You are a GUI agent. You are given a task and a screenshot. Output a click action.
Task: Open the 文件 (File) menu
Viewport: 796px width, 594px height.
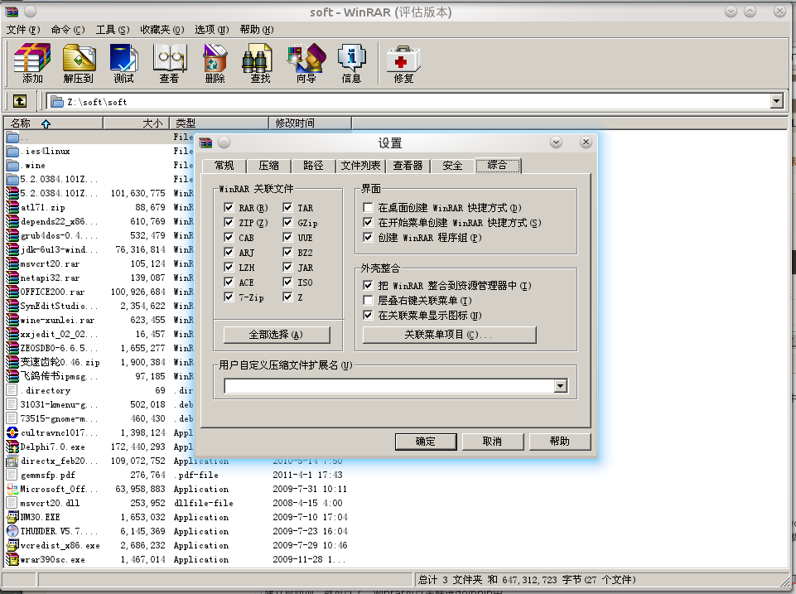[23, 30]
